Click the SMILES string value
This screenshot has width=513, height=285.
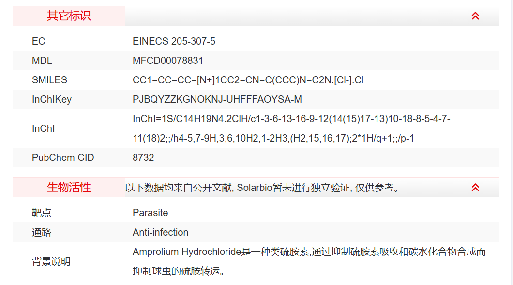click(x=248, y=80)
